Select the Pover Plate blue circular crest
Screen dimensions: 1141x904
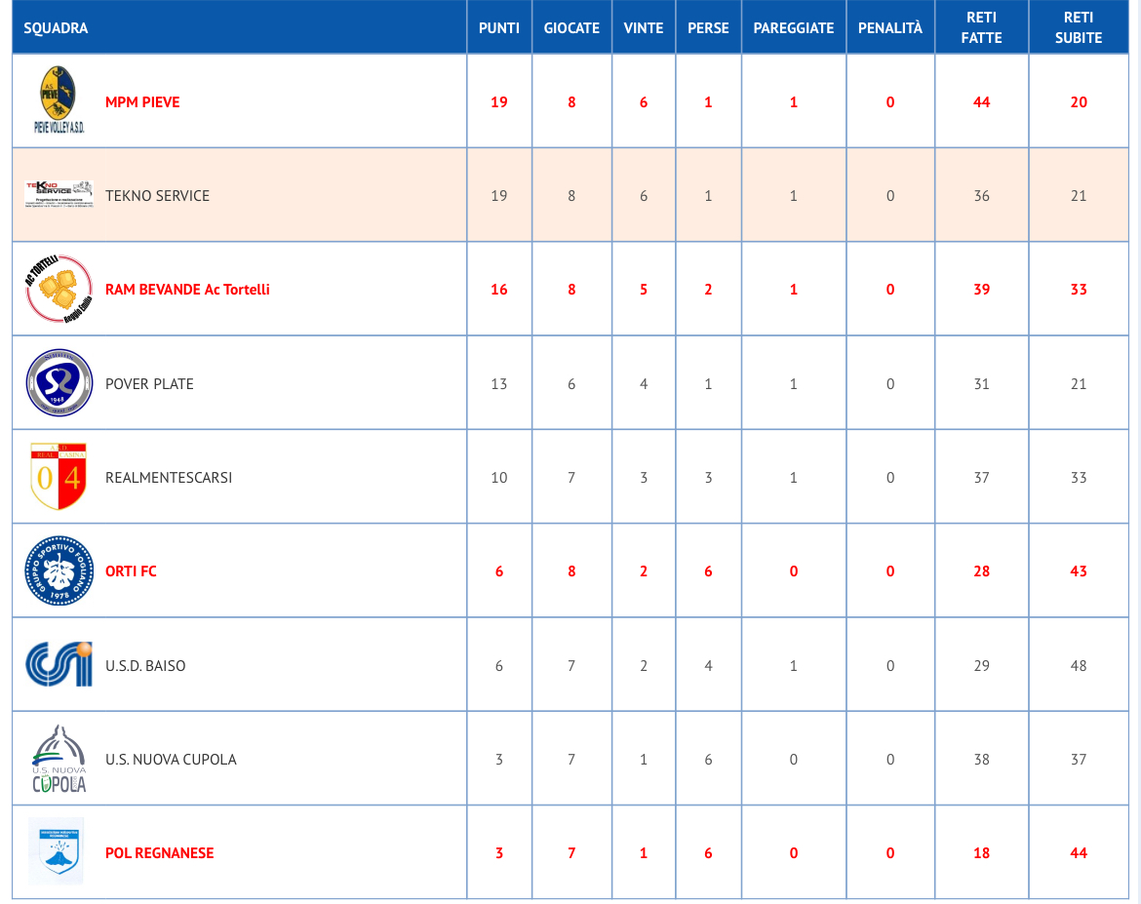59,383
